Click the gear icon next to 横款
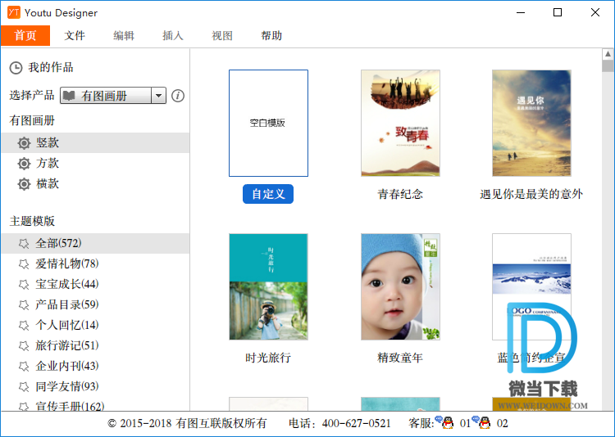Image resolution: width=615 pixels, height=437 pixels. pyautogui.click(x=25, y=184)
